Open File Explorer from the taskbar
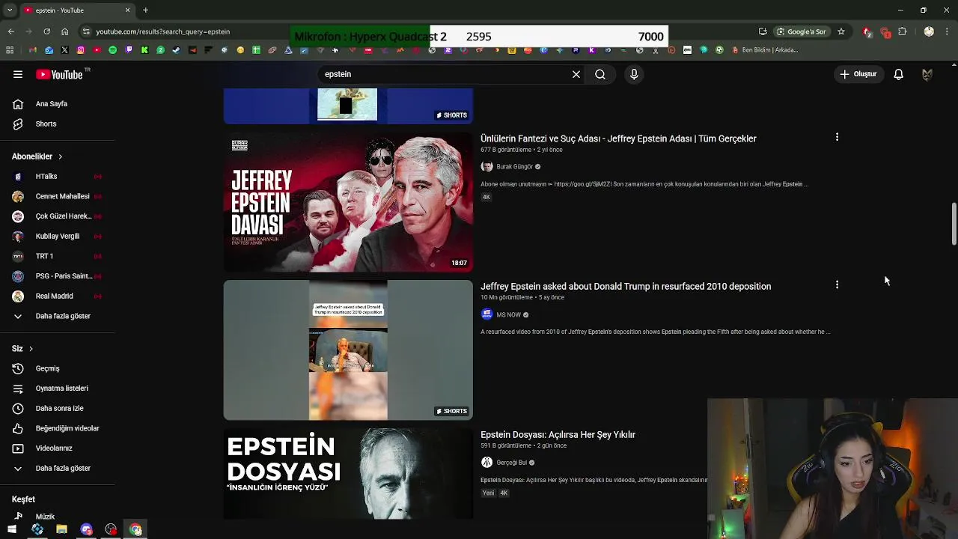958x539 pixels. click(61, 529)
